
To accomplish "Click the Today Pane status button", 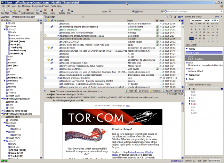I will pos(214,161).
